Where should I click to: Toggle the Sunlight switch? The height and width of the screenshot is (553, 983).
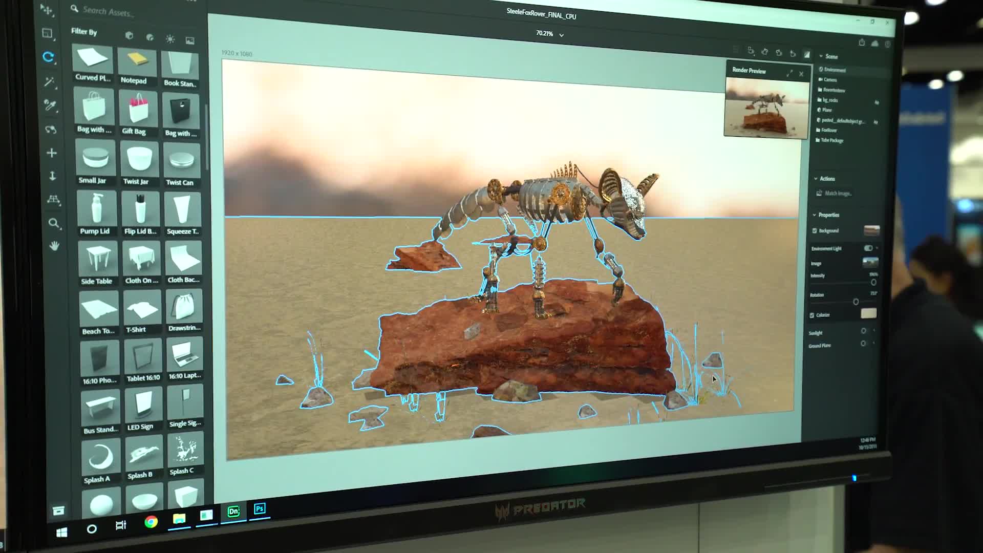click(x=864, y=331)
